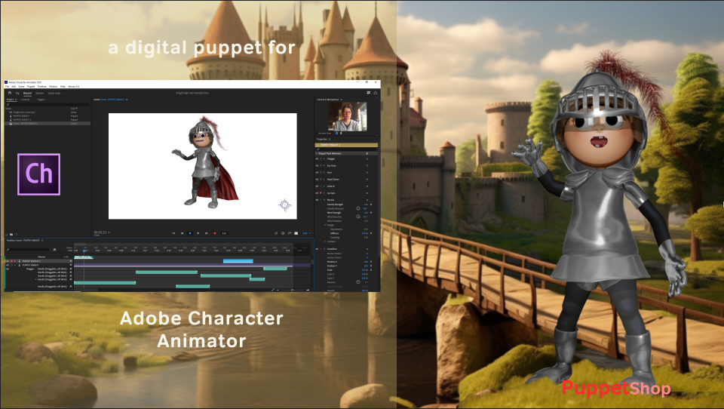This screenshot has width=724, height=409.
Task: Select the blue take bar on timeline
Action: (x=238, y=261)
